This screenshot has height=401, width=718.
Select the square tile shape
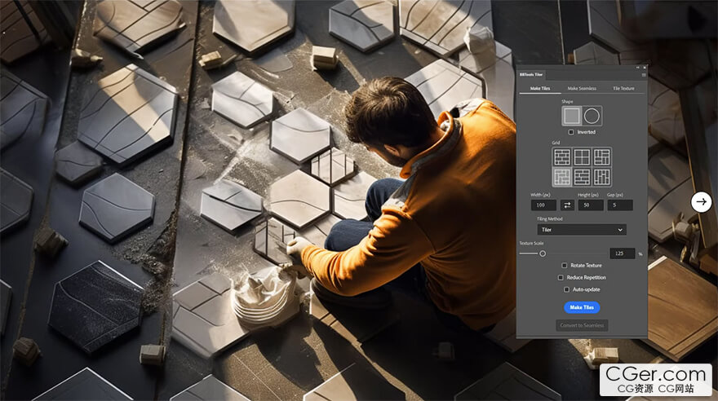572,116
